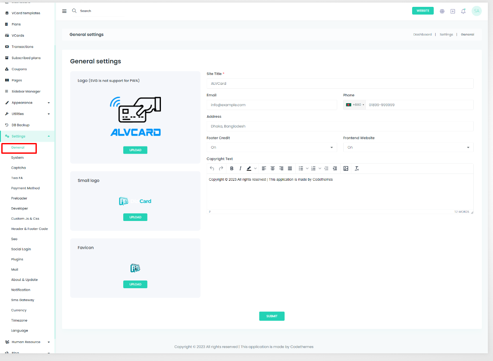This screenshot has width=493, height=361.
Task: Insert a numbered list
Action: pos(313,168)
